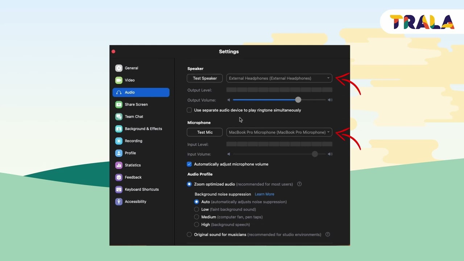Open Video settings tab

[x=141, y=80]
